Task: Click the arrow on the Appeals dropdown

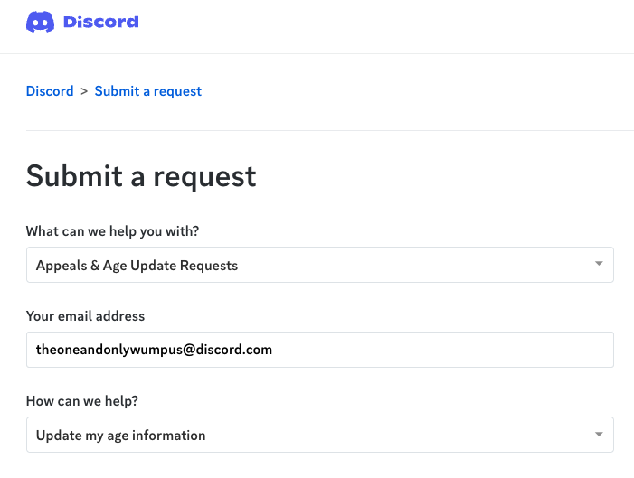Action: pyautogui.click(x=599, y=264)
